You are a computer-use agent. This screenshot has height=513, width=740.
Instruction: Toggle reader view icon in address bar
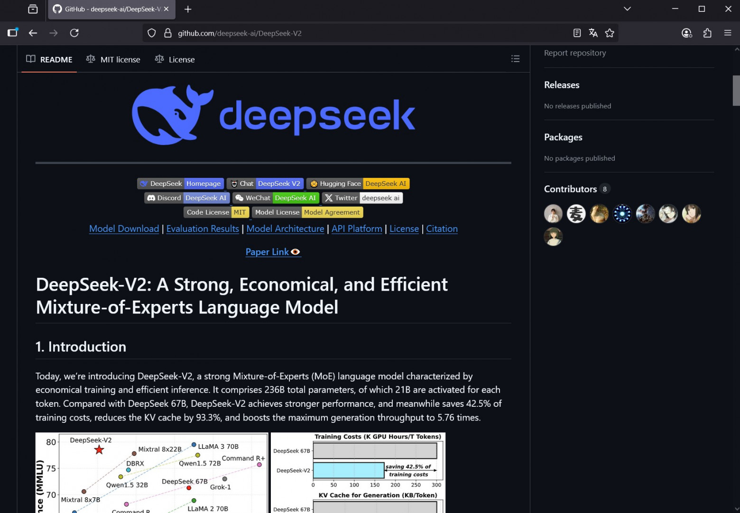(577, 33)
